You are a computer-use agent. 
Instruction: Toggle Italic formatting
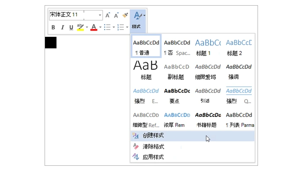(62, 27)
